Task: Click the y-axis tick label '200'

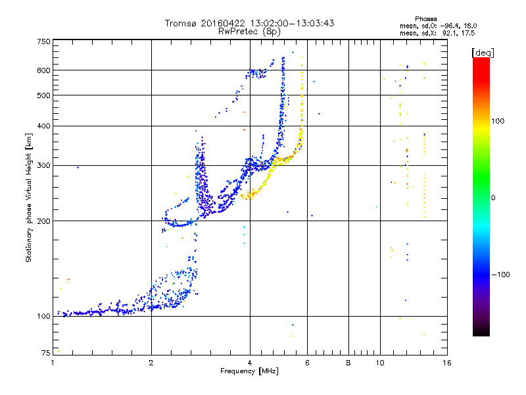Action: pos(43,221)
